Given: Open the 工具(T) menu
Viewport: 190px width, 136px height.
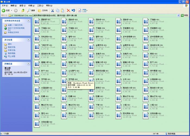Looking at the screenshot, I should coord(40,6).
